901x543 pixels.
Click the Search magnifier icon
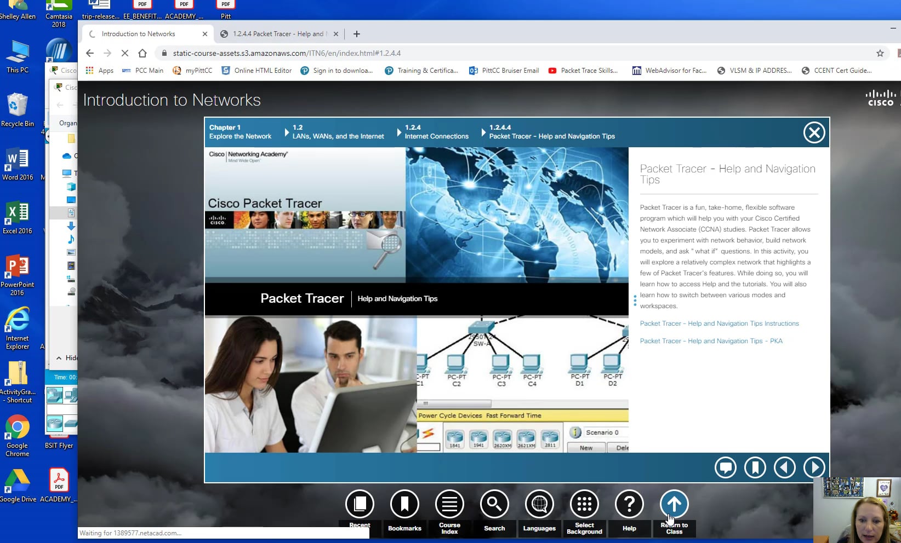[x=494, y=504]
